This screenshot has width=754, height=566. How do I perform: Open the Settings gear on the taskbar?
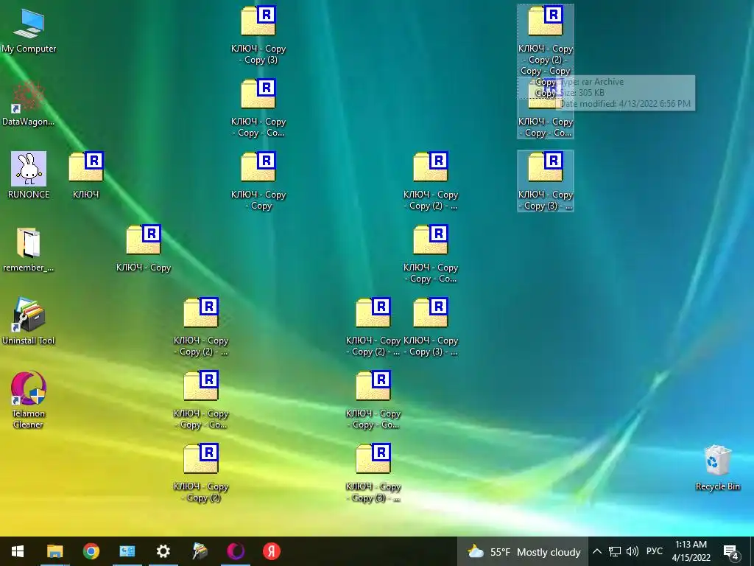pos(163,551)
